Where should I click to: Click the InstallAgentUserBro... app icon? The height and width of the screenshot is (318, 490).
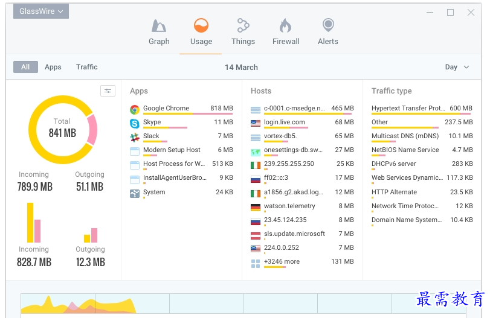[135, 179]
